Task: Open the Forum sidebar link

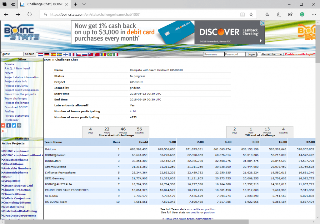Action: [9, 73]
